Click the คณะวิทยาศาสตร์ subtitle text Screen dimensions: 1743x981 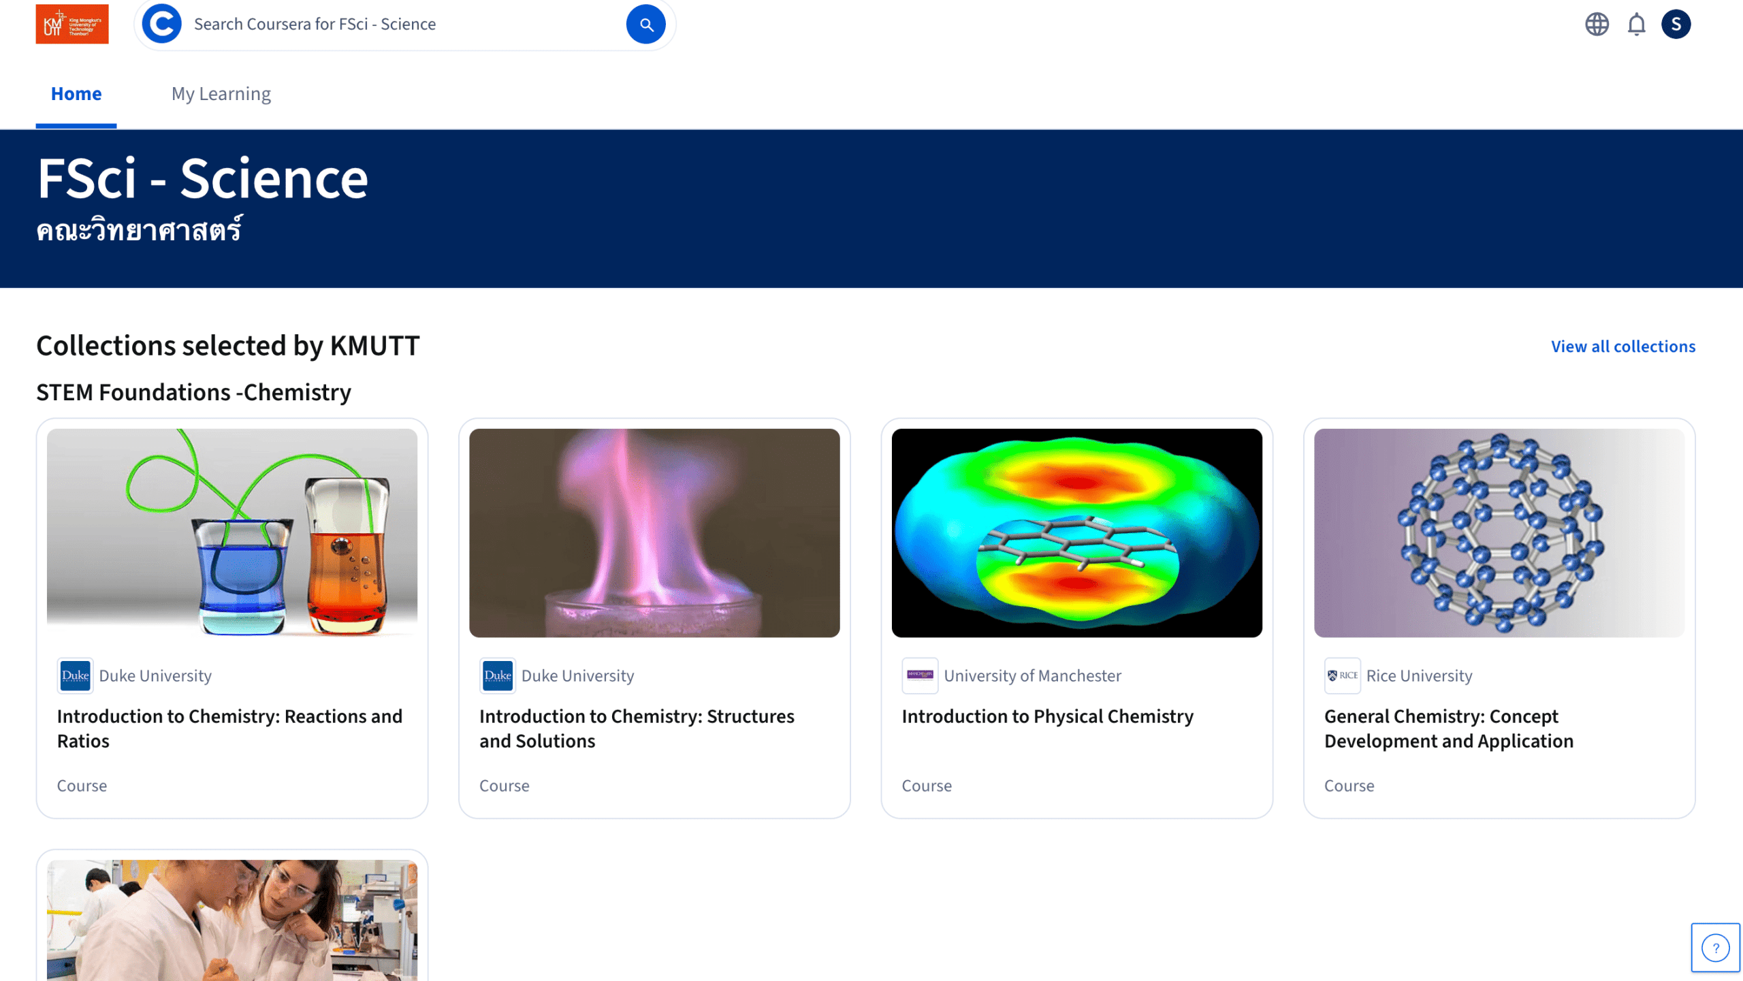pos(139,230)
